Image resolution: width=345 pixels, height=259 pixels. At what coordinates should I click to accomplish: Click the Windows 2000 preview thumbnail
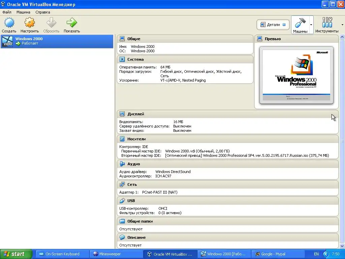tap(296, 75)
